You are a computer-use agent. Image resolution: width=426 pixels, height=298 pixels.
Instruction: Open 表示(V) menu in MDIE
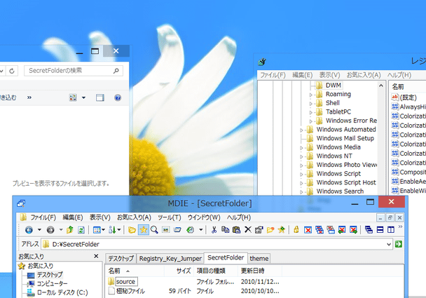click(100, 217)
